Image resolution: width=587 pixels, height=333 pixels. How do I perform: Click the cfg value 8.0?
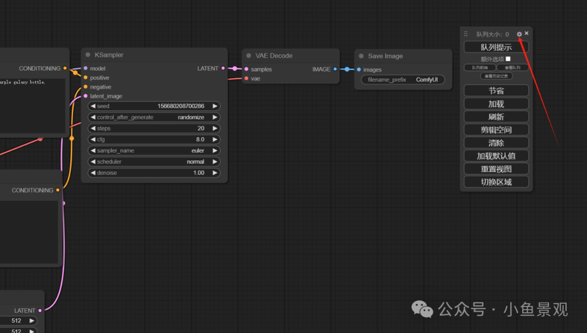pos(200,139)
